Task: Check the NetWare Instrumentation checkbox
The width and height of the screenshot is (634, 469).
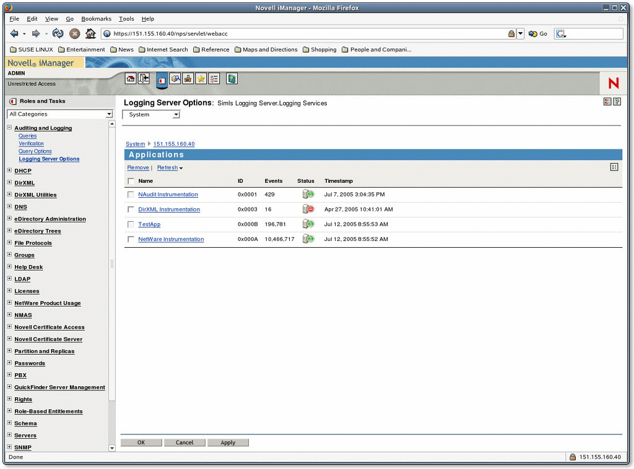Action: coord(131,239)
